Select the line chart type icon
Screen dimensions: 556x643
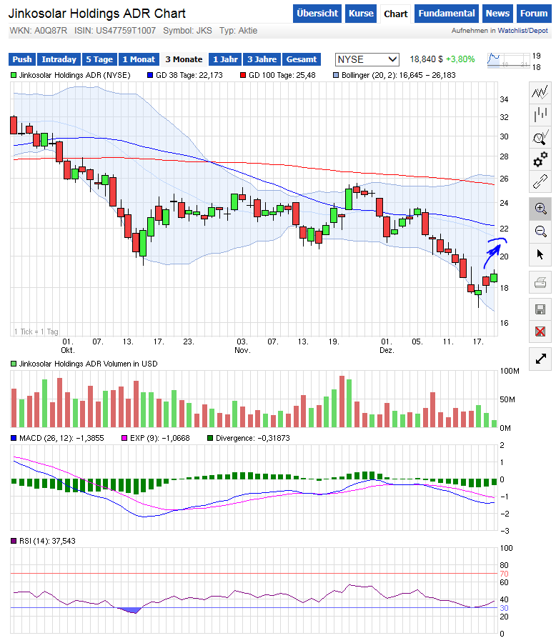pyautogui.click(x=540, y=92)
